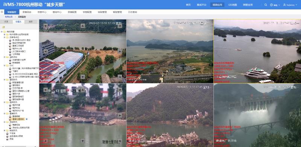Click the PTZ right arrow in the top-left video
301x147 pixels.
120,52
